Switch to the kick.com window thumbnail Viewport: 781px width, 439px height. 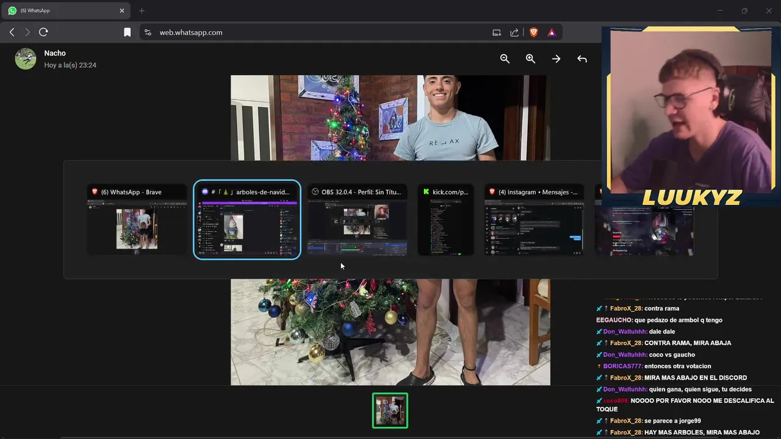(445, 220)
